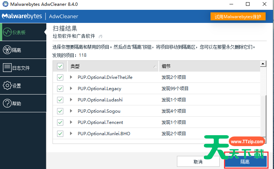Maximize the AdwCleaner window
This screenshot has height=169, width=274.
[x=248, y=4]
